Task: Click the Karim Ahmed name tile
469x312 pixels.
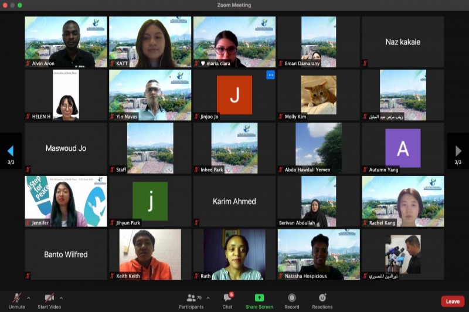Action: tap(234, 201)
